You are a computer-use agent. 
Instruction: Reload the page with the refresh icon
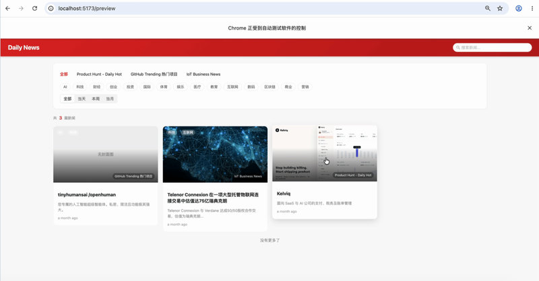click(35, 8)
